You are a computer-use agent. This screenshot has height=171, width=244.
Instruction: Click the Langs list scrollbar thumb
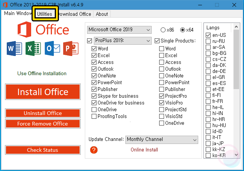(236, 59)
